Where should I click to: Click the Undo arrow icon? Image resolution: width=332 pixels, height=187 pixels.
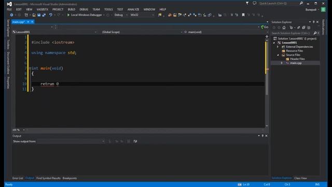tap(51, 15)
